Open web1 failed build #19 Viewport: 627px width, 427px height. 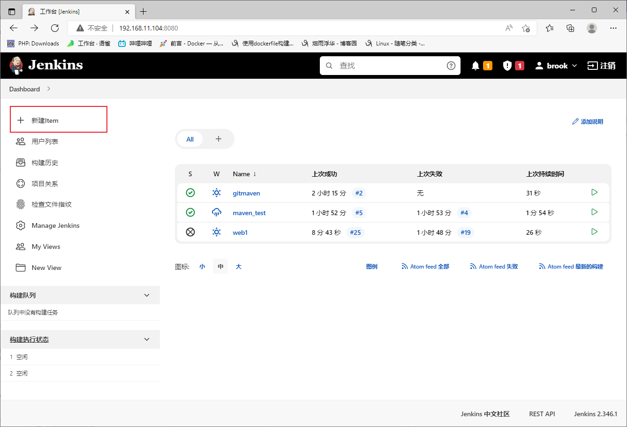coord(465,232)
